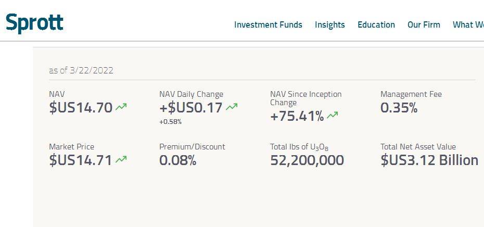This screenshot has width=484, height=227.
Task: Select the +0.58% daily percent change
Action: [x=170, y=122]
